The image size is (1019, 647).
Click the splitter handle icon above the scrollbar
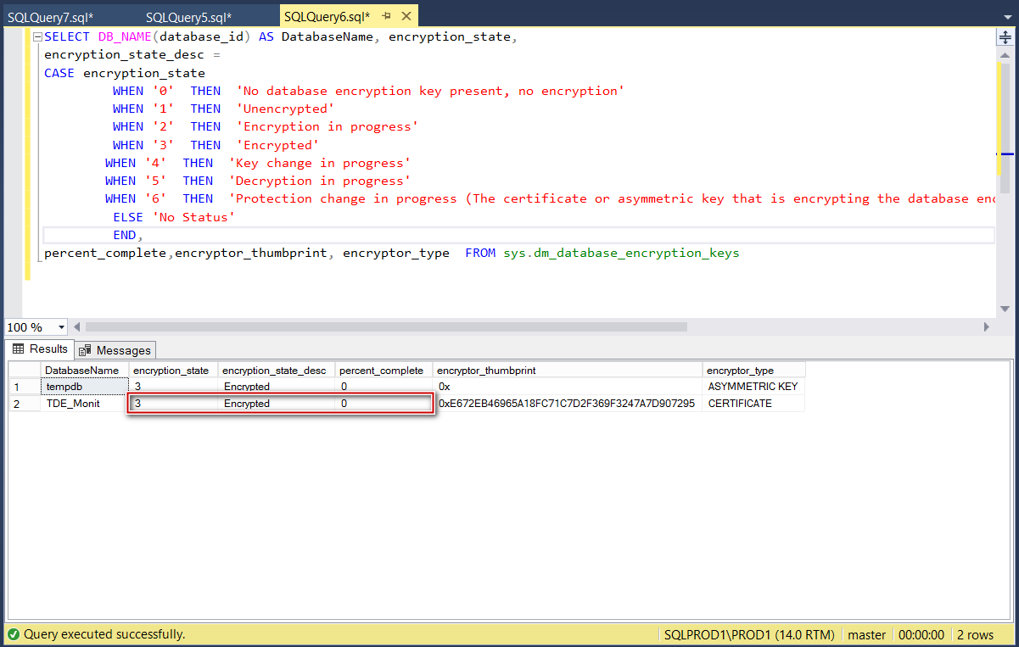click(1005, 36)
